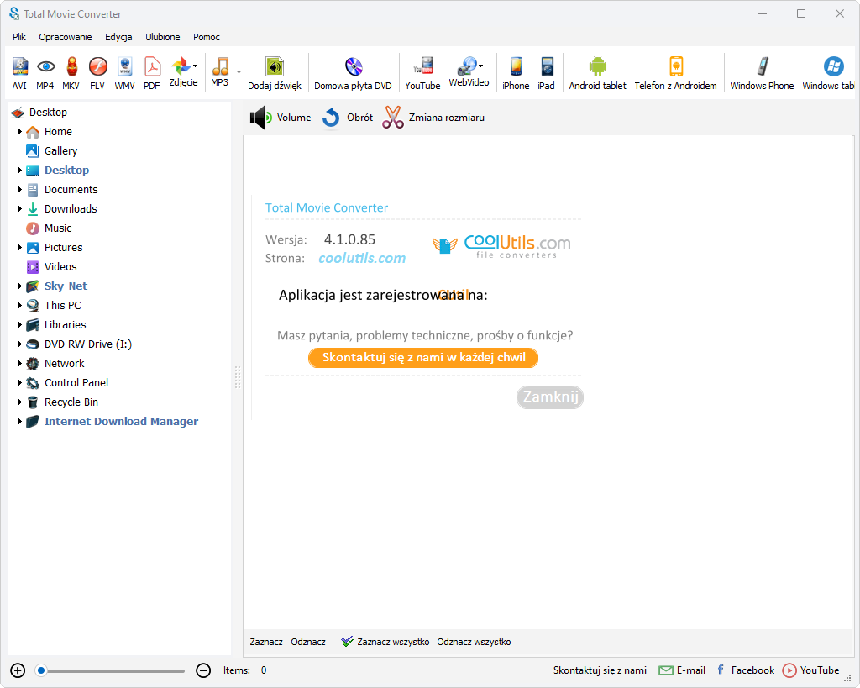Image resolution: width=860 pixels, height=688 pixels.
Task: Select the MKV format icon
Action: (71, 72)
